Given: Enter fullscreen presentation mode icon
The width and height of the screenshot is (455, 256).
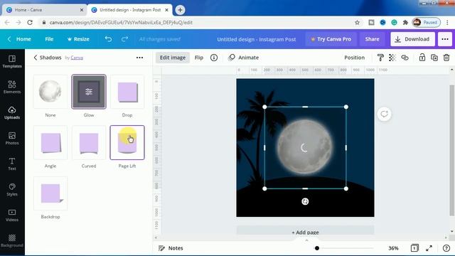Looking at the screenshot, I should 429,248.
